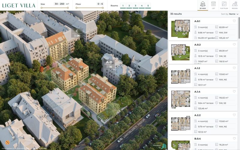
Task: Click the Floor slider minimum handle
Action: 76,8
